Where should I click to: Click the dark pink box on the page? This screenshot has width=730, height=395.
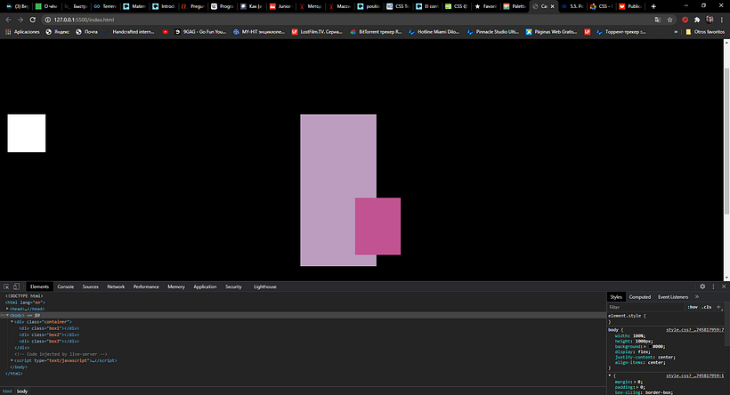coord(377,226)
